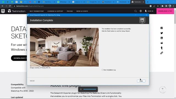Open a new browser tab with plus
Viewport: 176px width, 99px height.
coord(148,2)
